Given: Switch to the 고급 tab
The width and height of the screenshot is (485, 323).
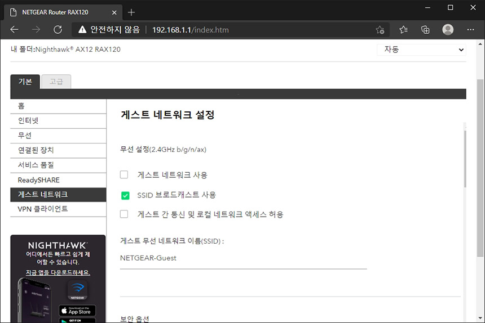Looking at the screenshot, I should 56,82.
